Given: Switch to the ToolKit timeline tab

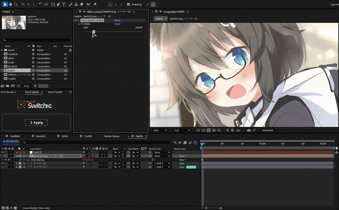Looking at the screenshot, I should click(88, 136).
